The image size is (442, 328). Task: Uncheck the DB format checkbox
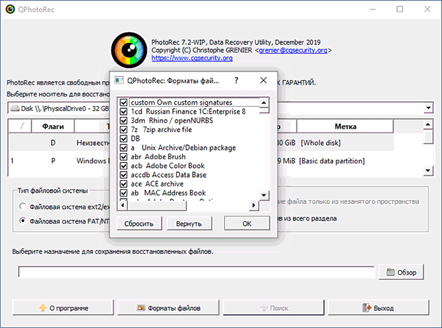pos(124,138)
